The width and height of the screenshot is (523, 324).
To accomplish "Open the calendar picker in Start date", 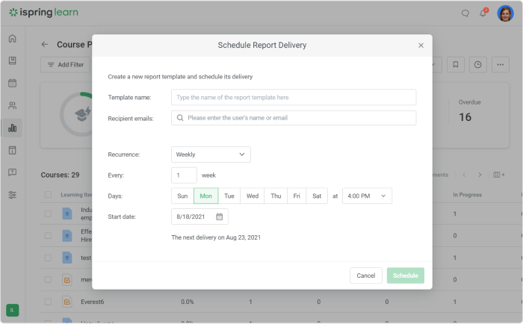I will (x=219, y=216).
